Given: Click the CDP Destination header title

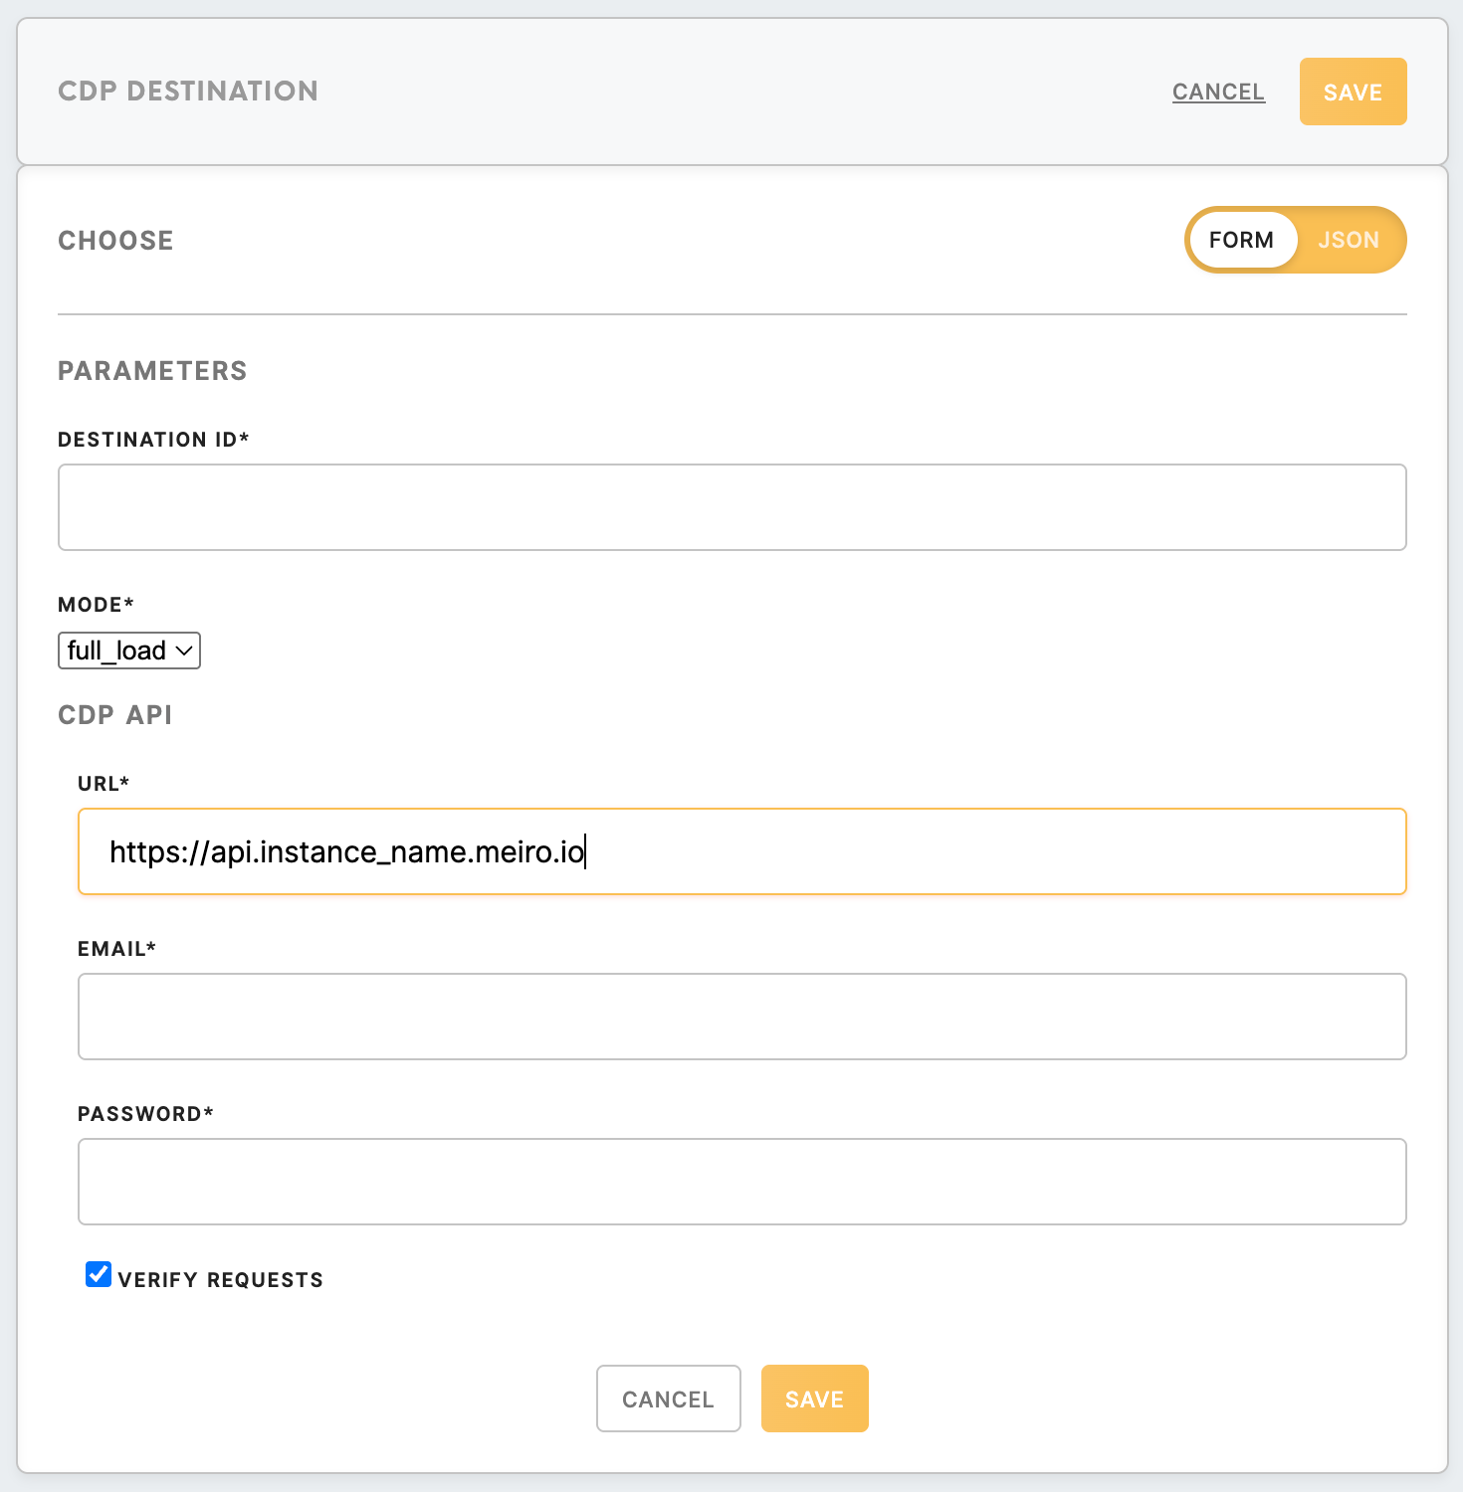Looking at the screenshot, I should (x=188, y=92).
